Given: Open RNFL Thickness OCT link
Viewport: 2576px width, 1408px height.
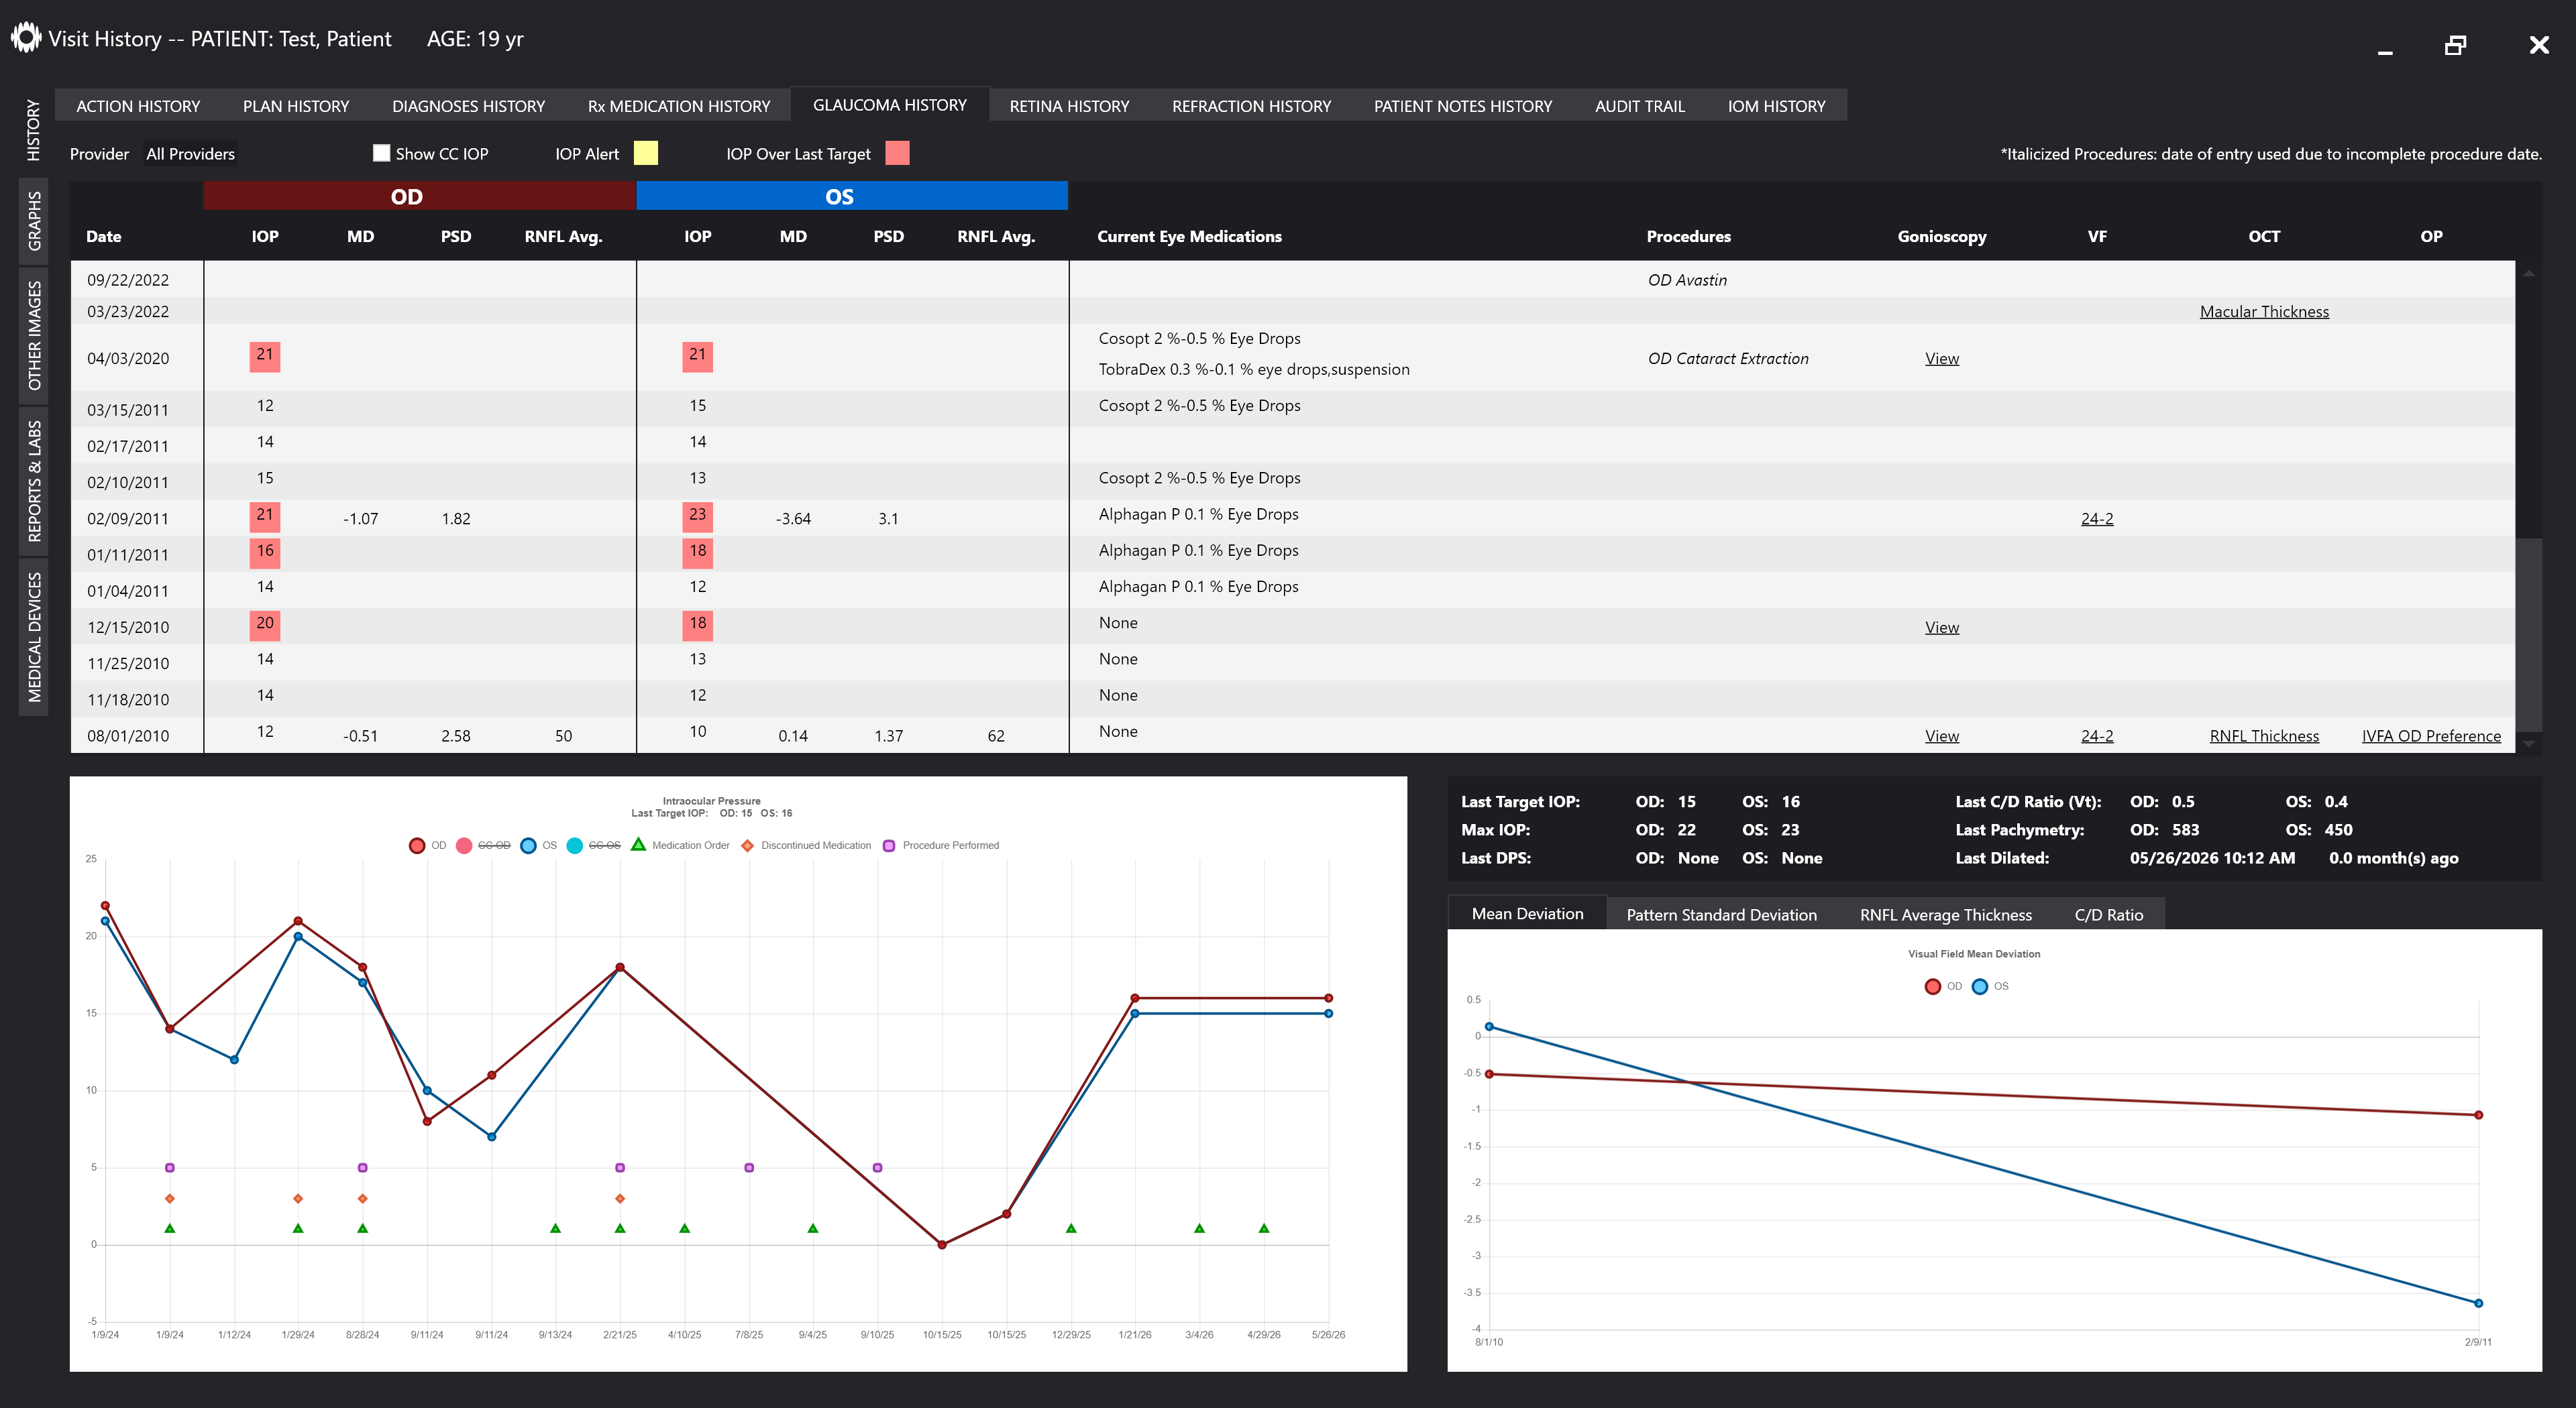Looking at the screenshot, I should point(2264,736).
